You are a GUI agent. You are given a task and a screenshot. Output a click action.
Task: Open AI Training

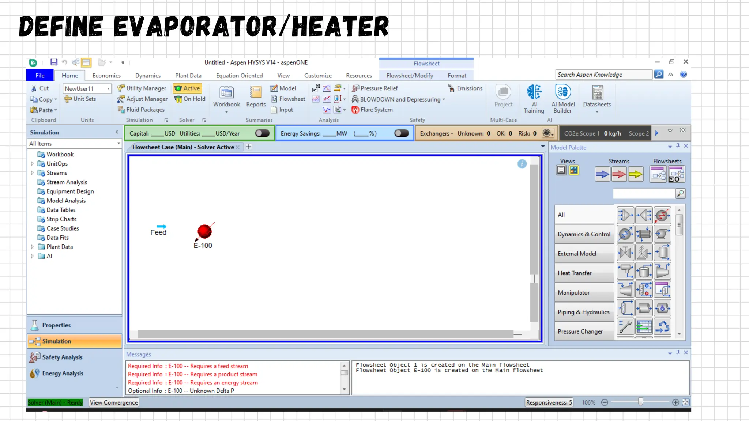point(534,99)
